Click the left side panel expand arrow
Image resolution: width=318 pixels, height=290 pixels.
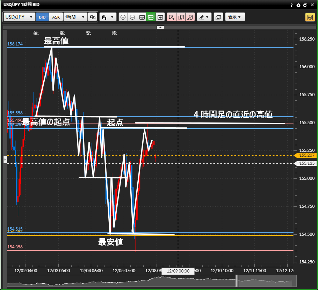point(5,160)
